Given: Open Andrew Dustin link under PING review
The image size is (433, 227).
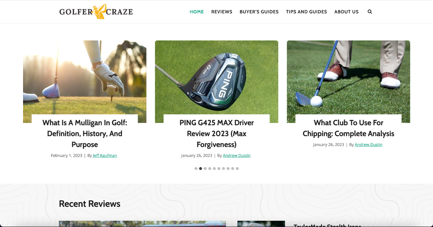Looking at the screenshot, I should click(x=237, y=155).
